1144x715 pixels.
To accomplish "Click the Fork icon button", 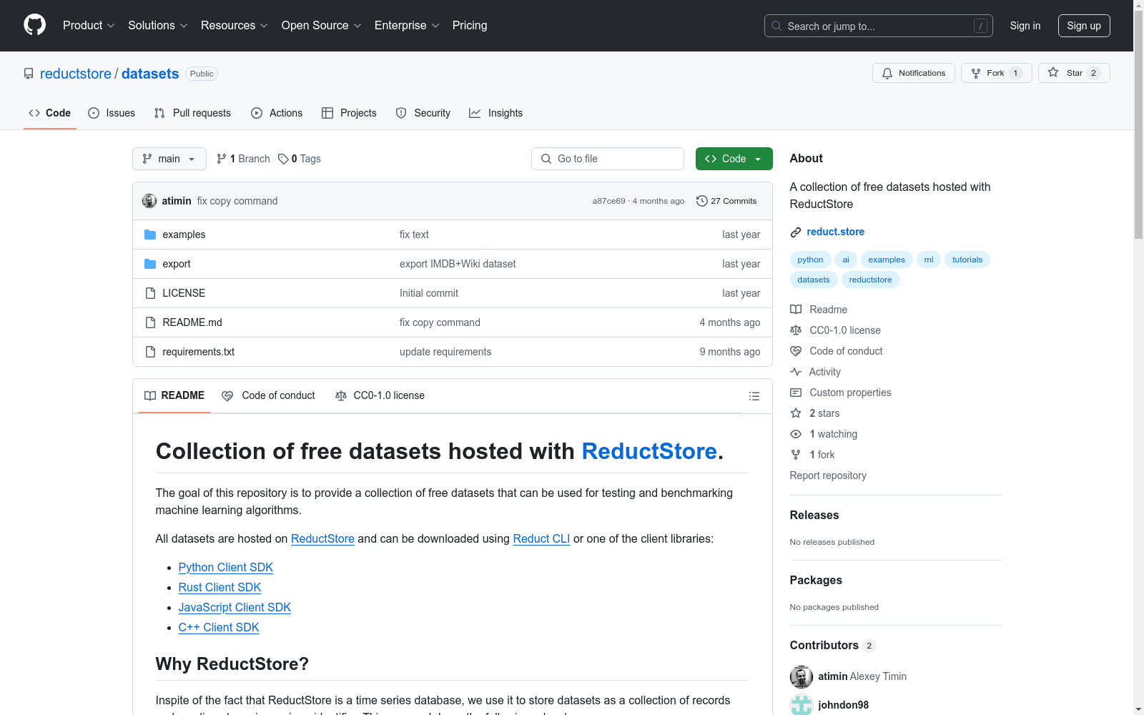I will click(x=997, y=73).
